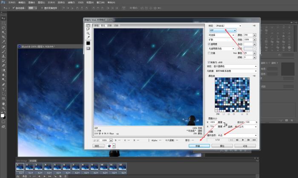The image size is (298, 178).
Task: Click the color table swatch grid
Action: point(232,95)
